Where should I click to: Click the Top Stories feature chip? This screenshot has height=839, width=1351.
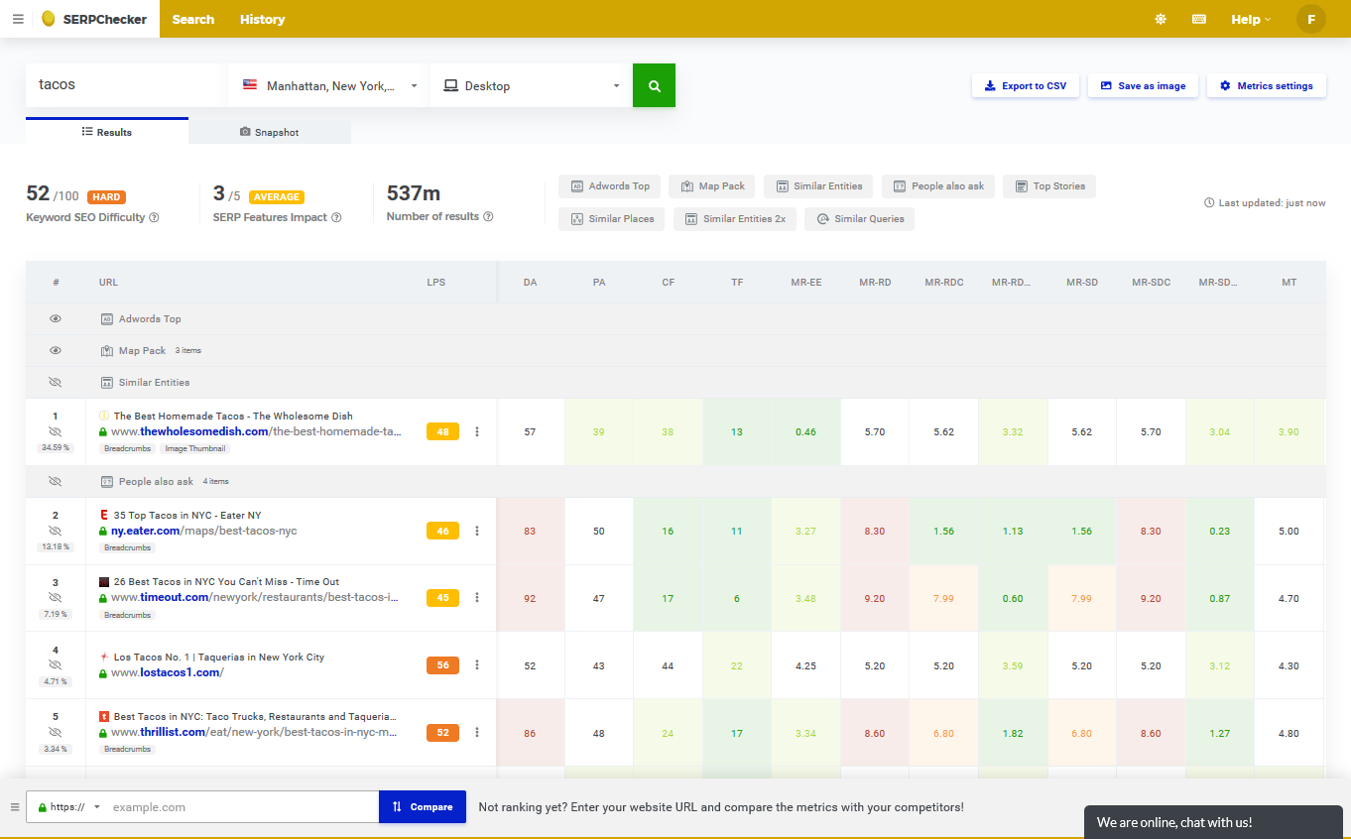[1049, 185]
